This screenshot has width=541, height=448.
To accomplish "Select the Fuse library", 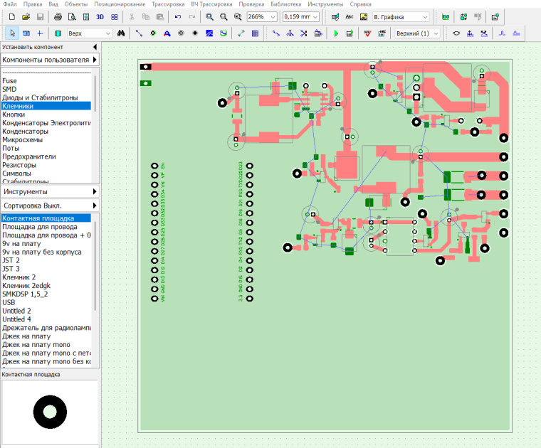I will pyautogui.click(x=46, y=80).
